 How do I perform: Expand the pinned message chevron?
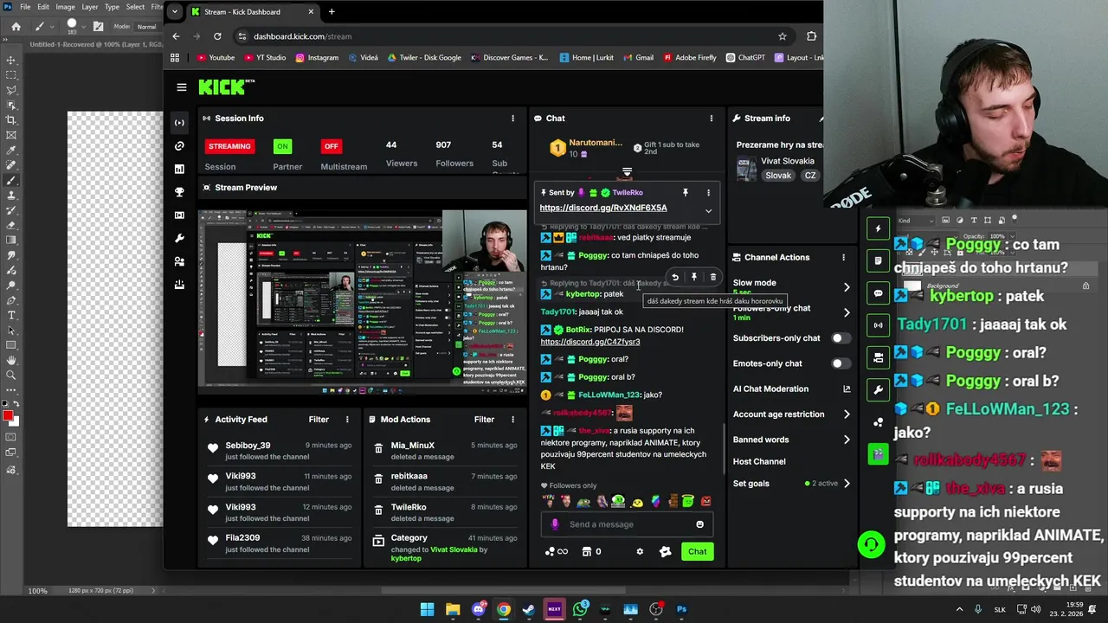[x=708, y=210]
